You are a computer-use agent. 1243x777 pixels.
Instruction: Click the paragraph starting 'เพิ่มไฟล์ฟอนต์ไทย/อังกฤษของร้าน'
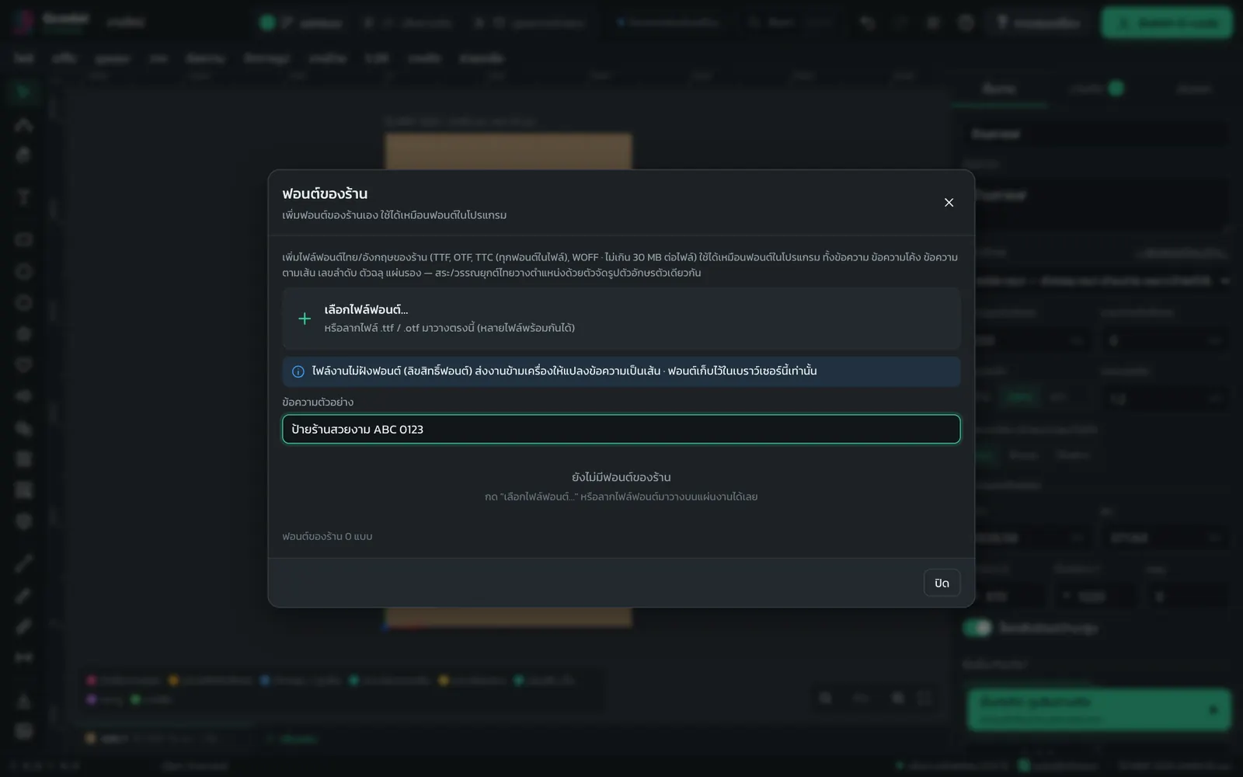click(620, 265)
